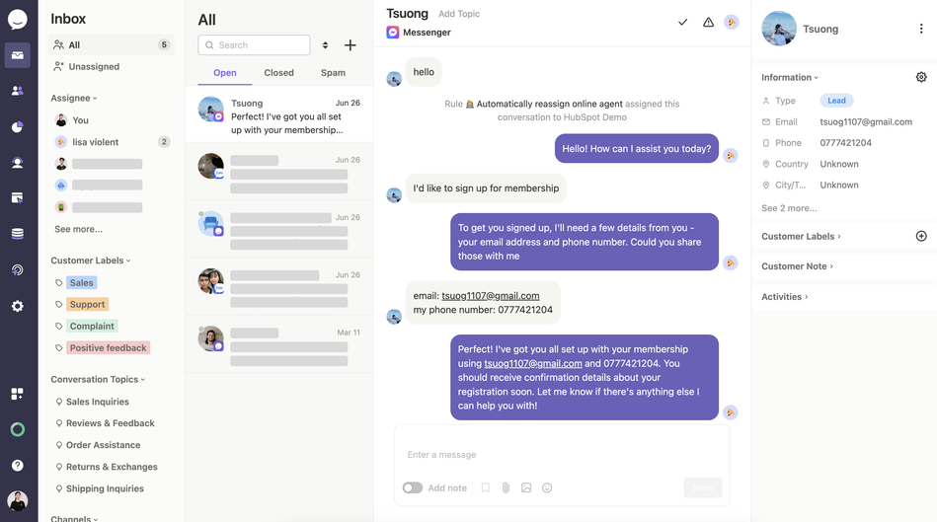Expand the Customer Note section
Viewport: 937px width, 522px height.
[797, 266]
